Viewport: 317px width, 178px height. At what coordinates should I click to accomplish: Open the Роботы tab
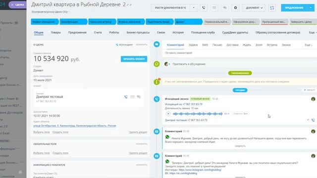[114, 33]
